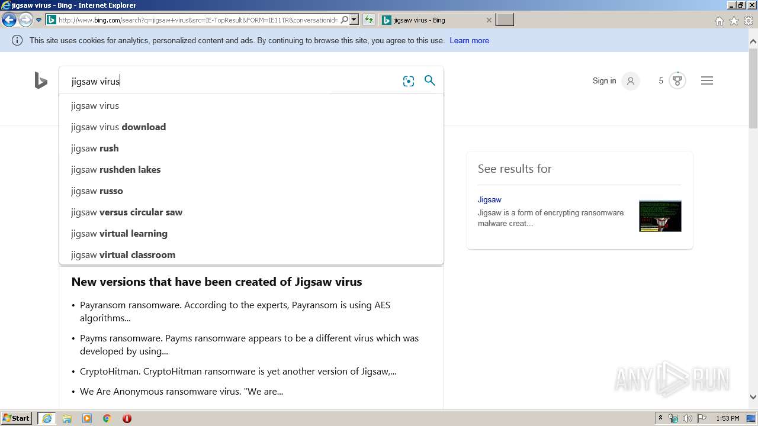Click the cookie notice info icon
This screenshot has width=758, height=426.
(x=17, y=40)
